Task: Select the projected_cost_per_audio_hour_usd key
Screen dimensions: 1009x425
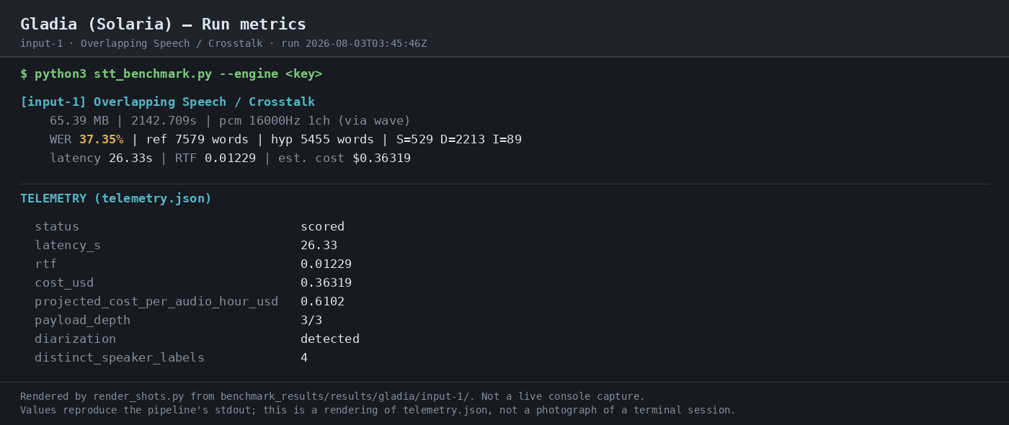Action: 156,302
